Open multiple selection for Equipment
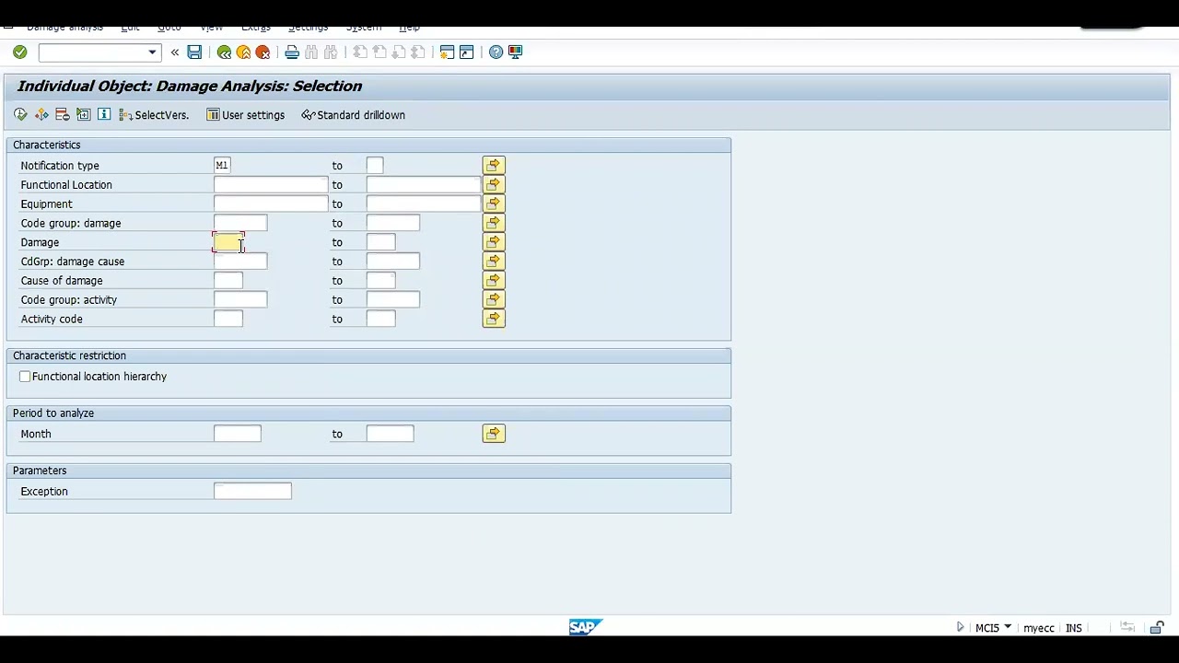 (x=494, y=204)
